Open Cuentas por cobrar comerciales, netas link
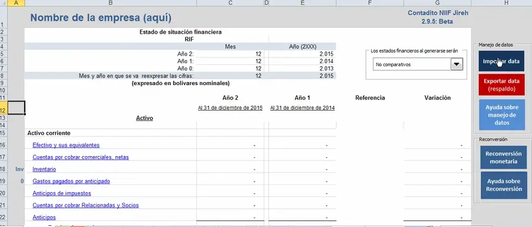This screenshot has width=532, height=227. coord(80,157)
